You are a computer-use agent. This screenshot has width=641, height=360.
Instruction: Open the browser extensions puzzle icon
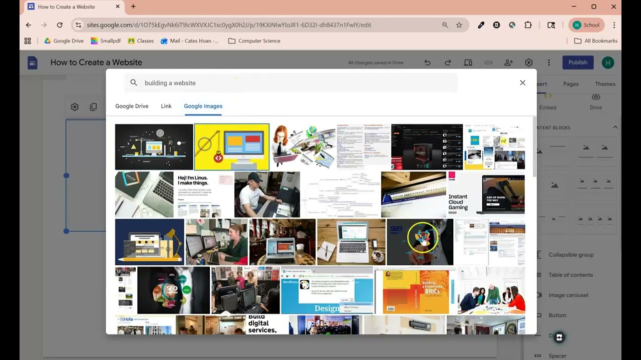(528, 25)
